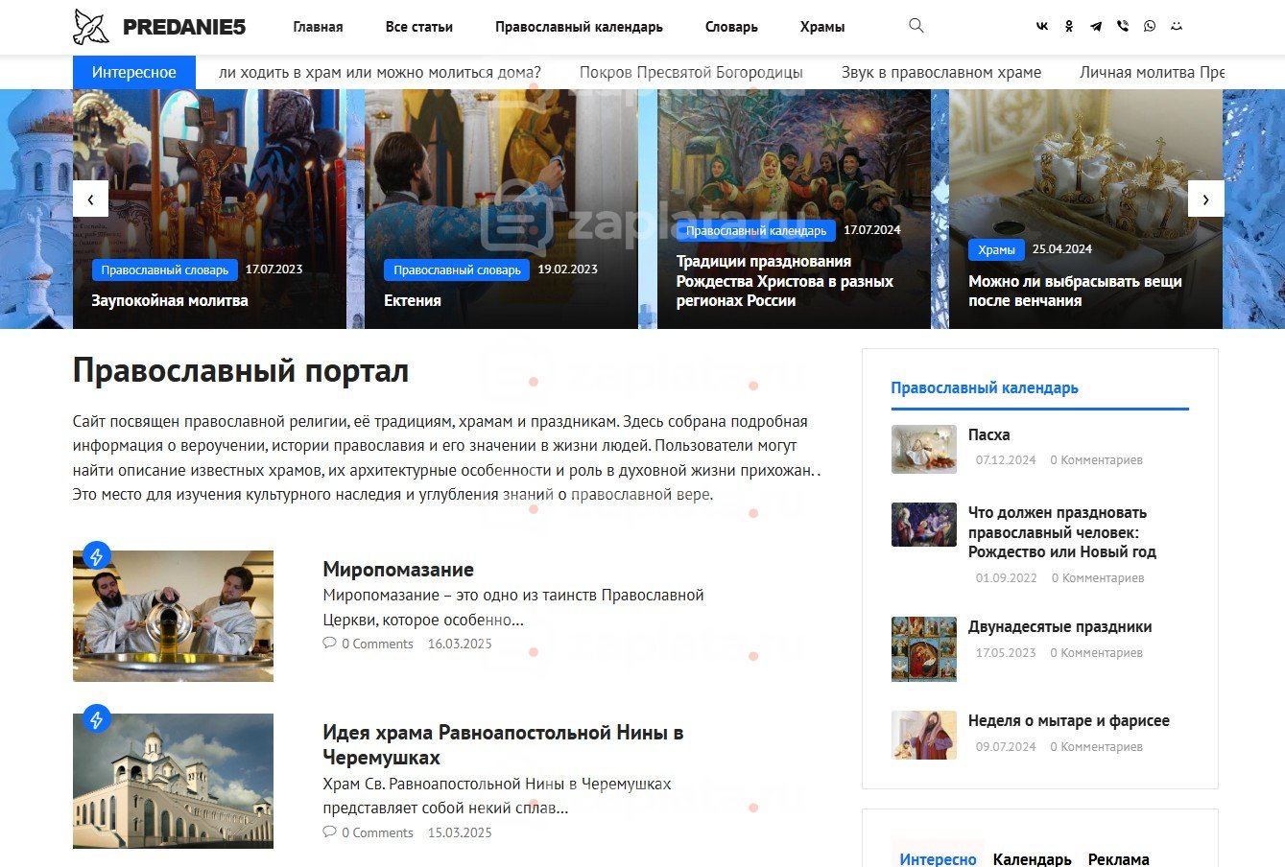
Task: Click the PREDANIE5 site name text
Action: pyautogui.click(x=184, y=27)
